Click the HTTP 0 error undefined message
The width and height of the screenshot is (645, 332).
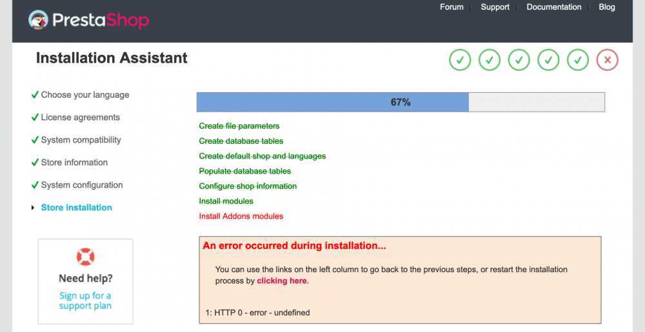tap(257, 313)
